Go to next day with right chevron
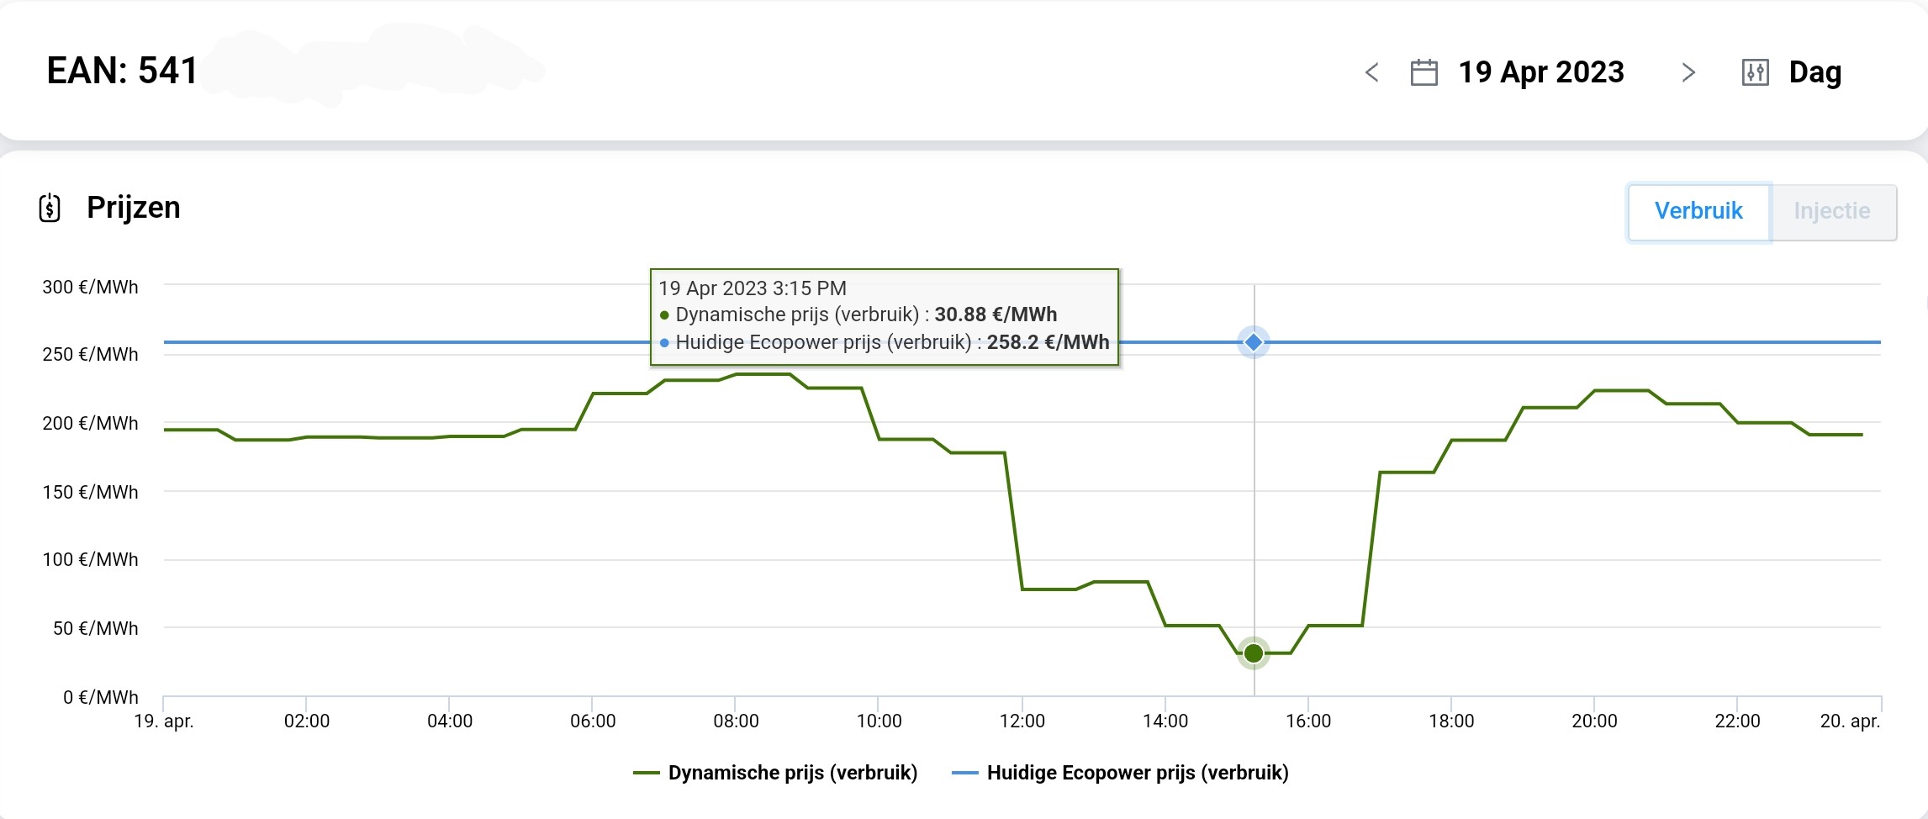The width and height of the screenshot is (1928, 819). click(x=1688, y=73)
